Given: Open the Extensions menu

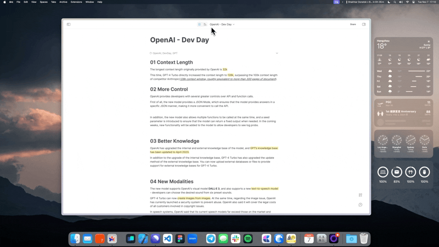Looking at the screenshot, I should click(x=76, y=2).
